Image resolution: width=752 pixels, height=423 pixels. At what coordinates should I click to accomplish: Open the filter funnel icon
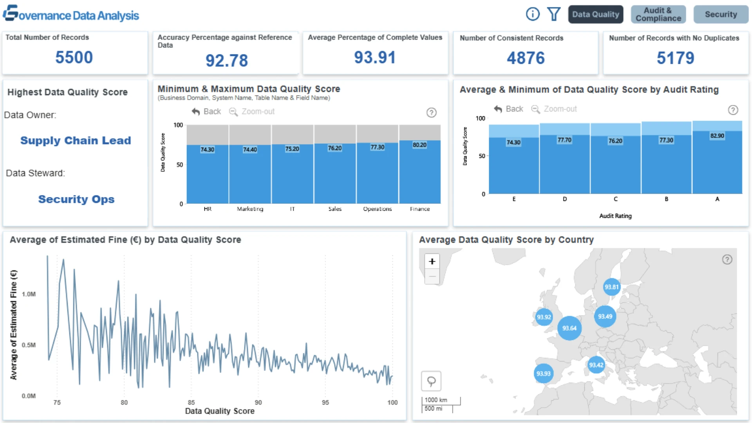pyautogui.click(x=554, y=14)
